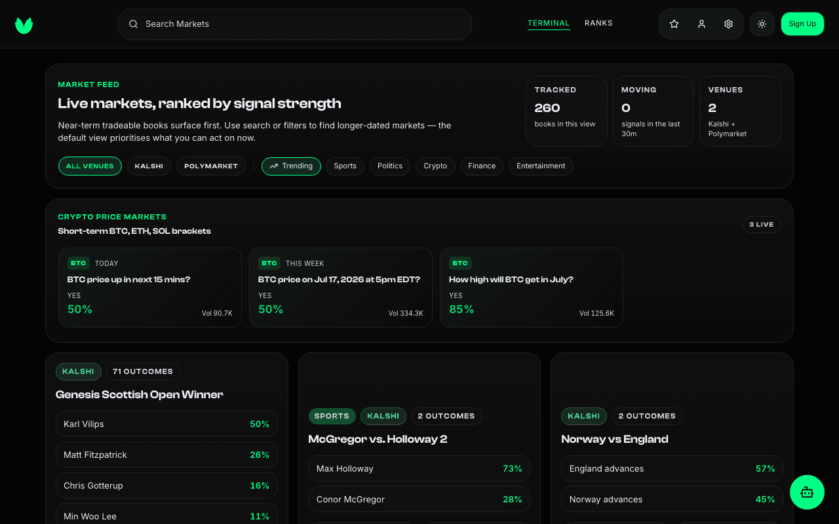
Task: Click the Kalshi tag on Genesis Scottish Open
Action: tap(79, 371)
